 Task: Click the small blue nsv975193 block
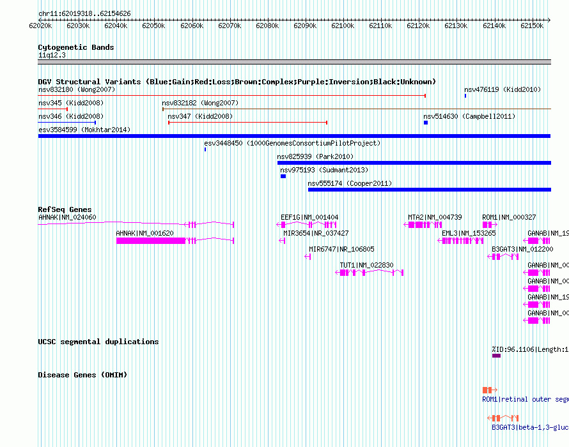283,176
